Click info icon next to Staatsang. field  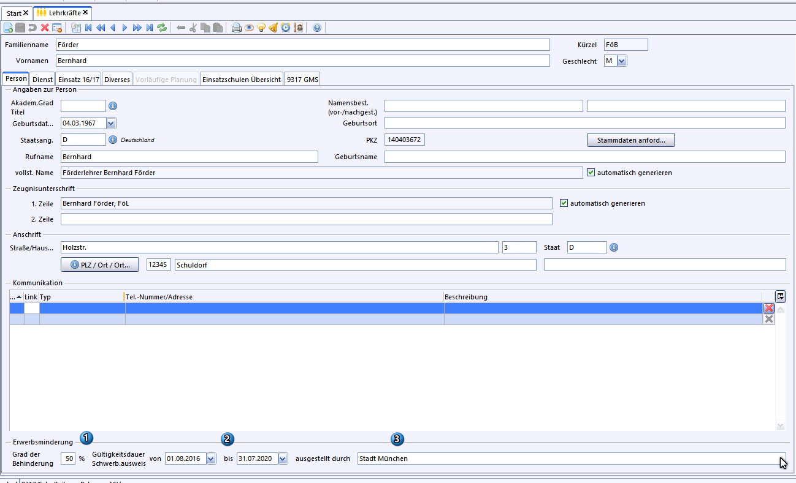click(x=113, y=140)
